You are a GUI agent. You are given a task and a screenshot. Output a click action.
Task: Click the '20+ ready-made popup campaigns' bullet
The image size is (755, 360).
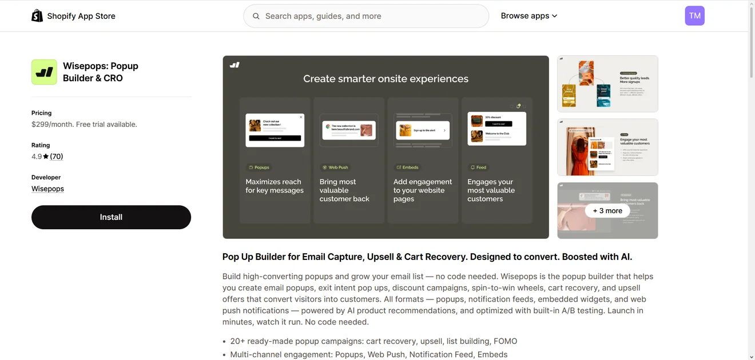coord(373,341)
